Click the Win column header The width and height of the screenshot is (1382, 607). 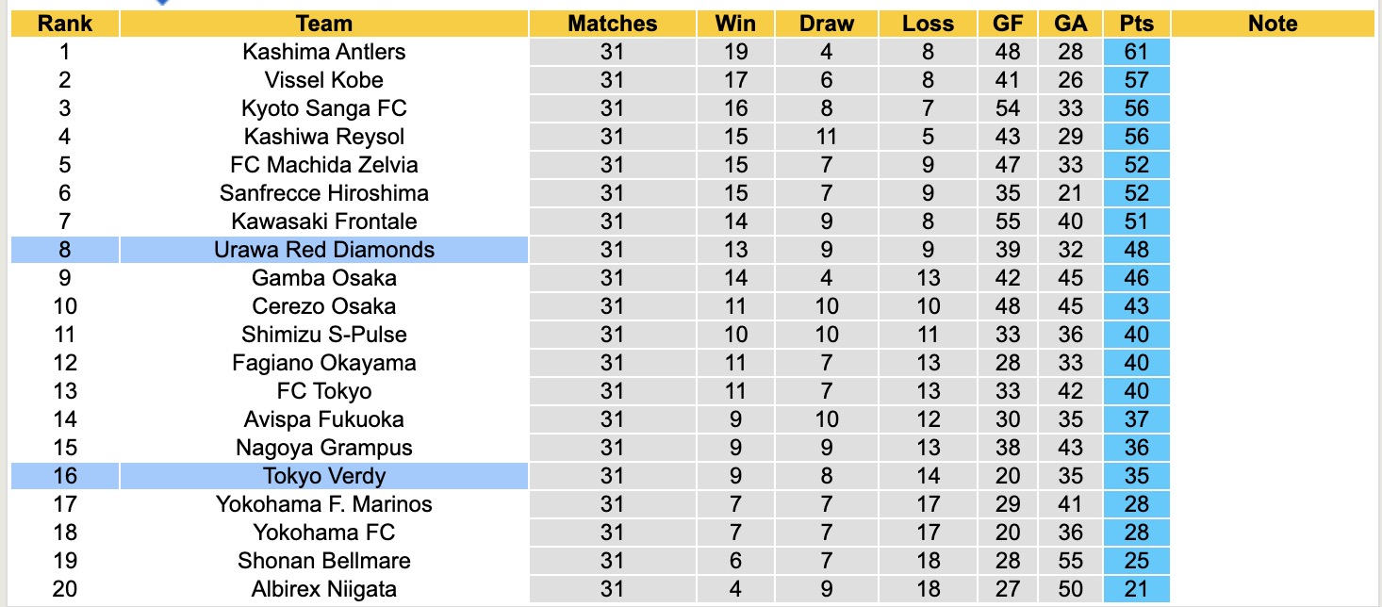(x=735, y=24)
